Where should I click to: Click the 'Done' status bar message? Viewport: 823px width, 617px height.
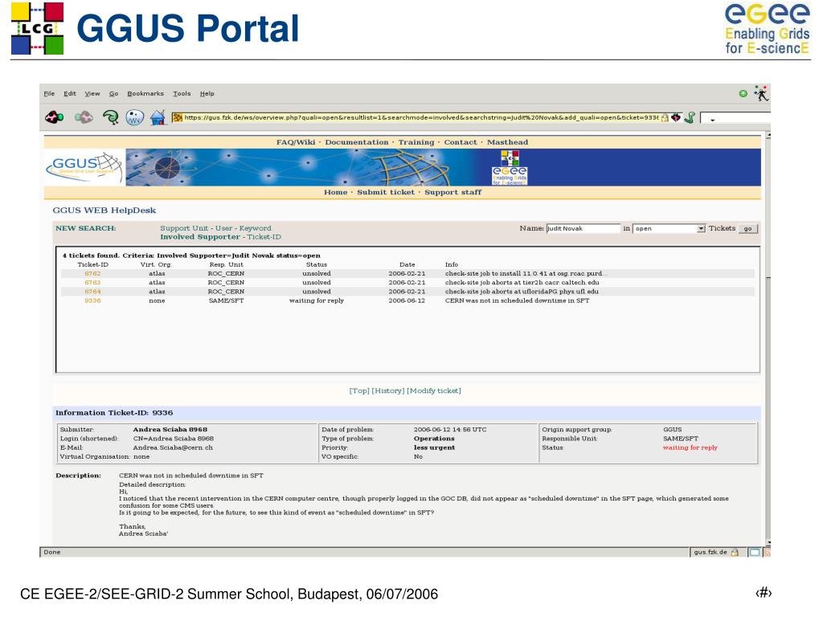coord(52,552)
